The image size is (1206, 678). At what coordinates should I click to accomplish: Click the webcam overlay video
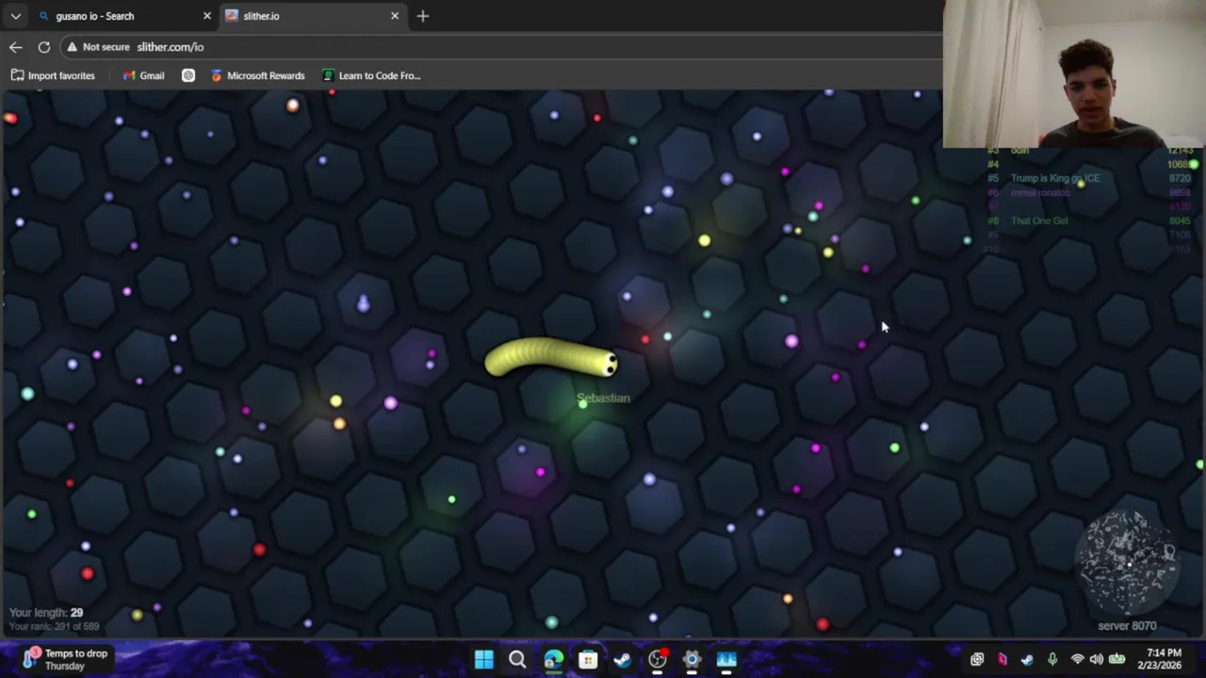click(1074, 73)
